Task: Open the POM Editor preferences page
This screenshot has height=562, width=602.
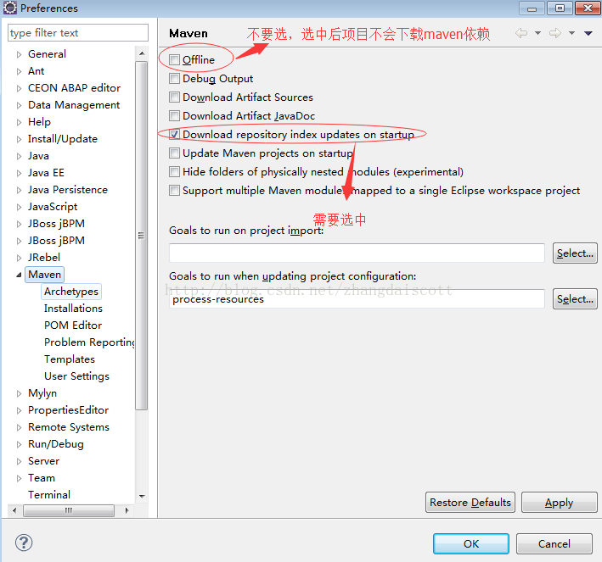Action: coord(73,326)
